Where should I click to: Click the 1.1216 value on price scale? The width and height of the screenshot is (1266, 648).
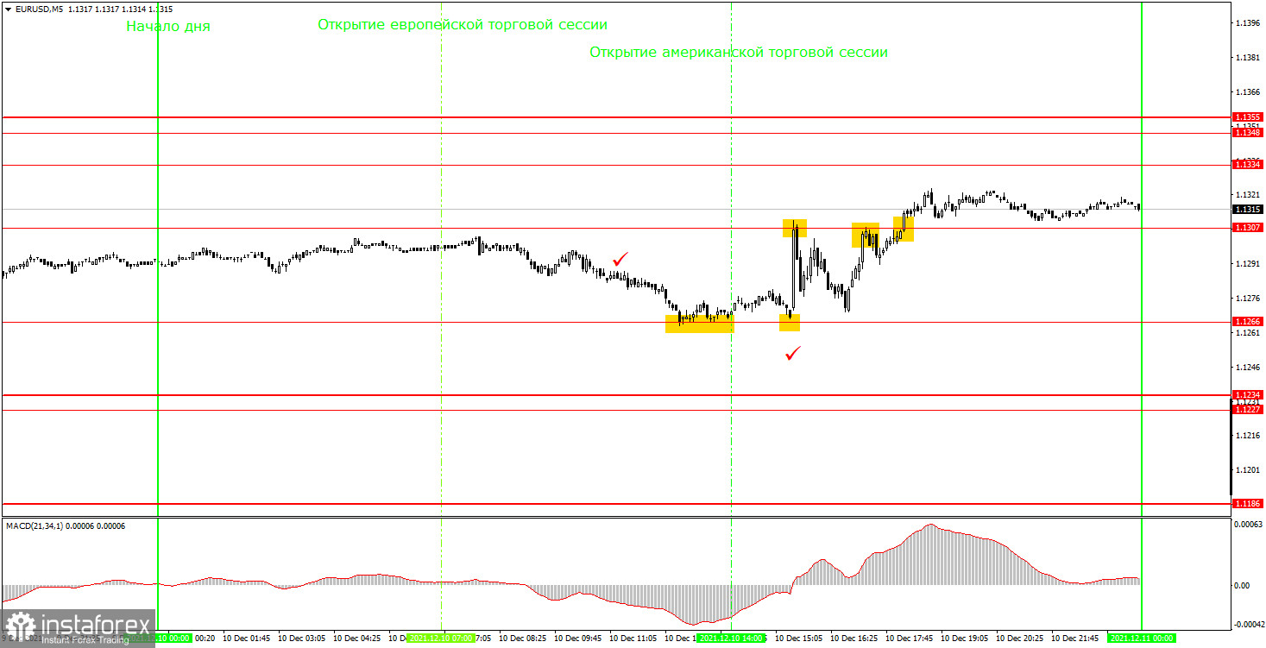point(1248,436)
